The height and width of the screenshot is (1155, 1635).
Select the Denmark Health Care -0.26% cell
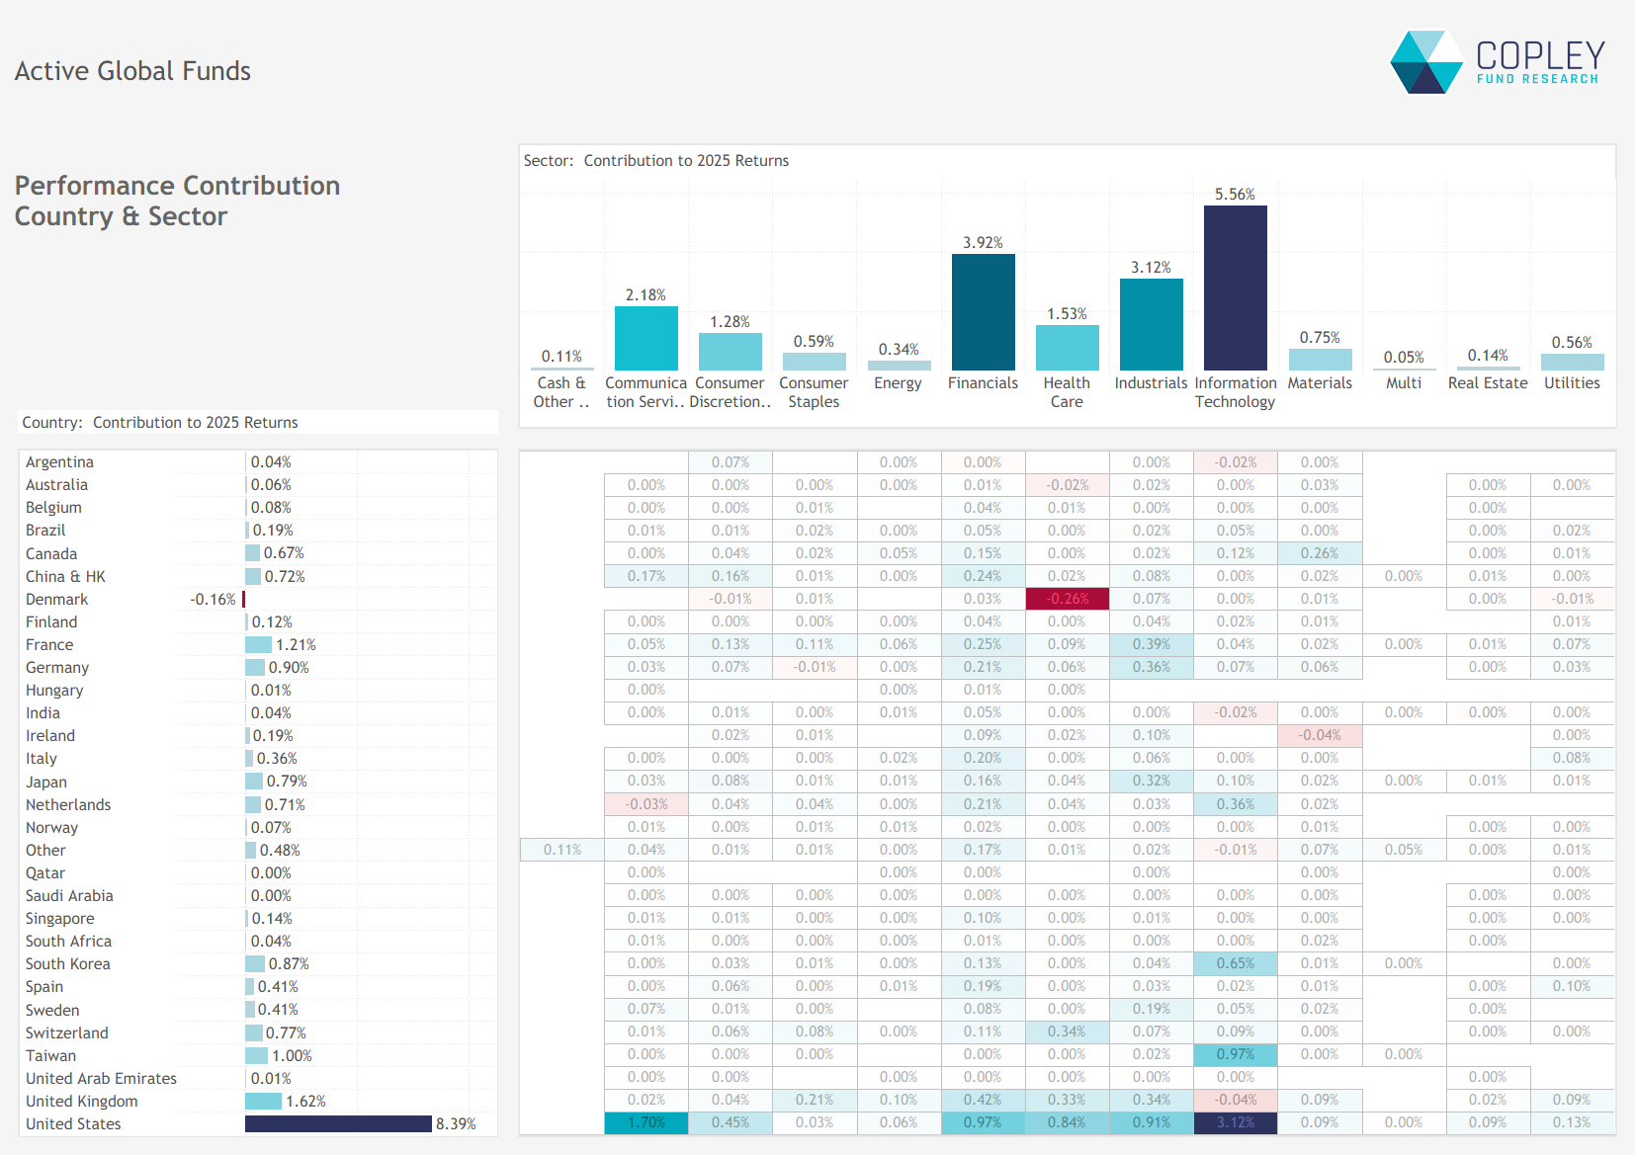(1067, 599)
